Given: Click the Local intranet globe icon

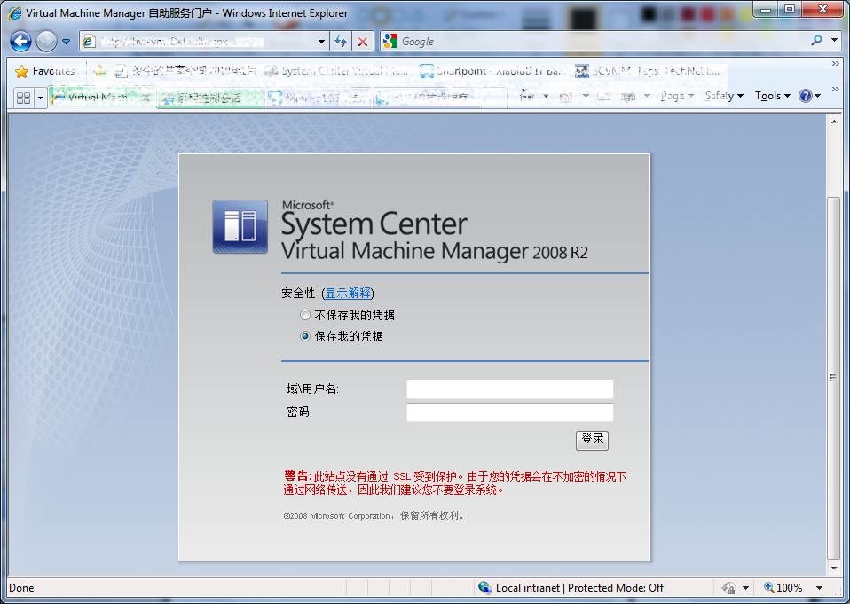Looking at the screenshot, I should pos(484,588).
